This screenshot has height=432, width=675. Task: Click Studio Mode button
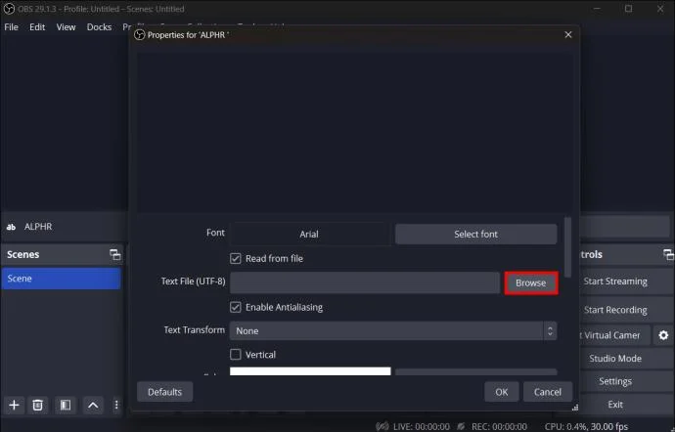pyautogui.click(x=615, y=359)
